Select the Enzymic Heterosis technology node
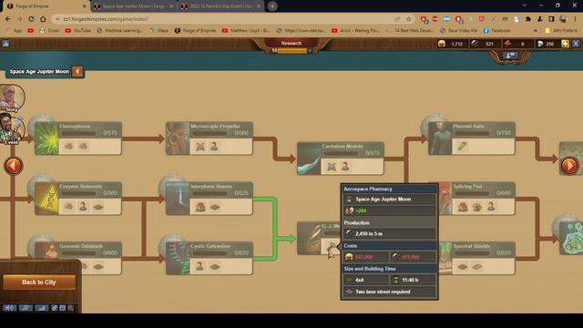 pos(78,199)
